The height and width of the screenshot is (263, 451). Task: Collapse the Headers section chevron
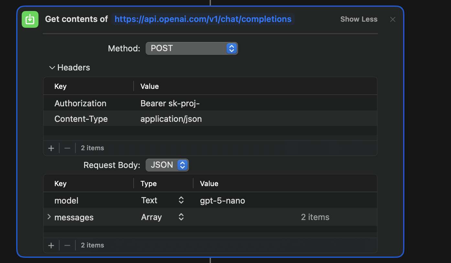point(52,68)
